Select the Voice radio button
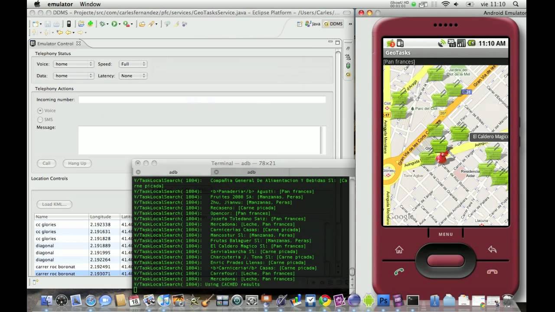Screen dimensions: 555x312 coord(40,110)
